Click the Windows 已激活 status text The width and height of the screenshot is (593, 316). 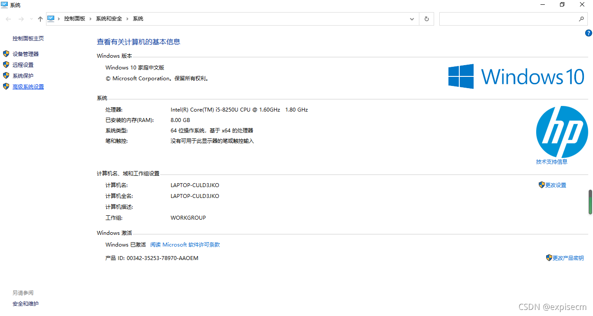point(126,245)
